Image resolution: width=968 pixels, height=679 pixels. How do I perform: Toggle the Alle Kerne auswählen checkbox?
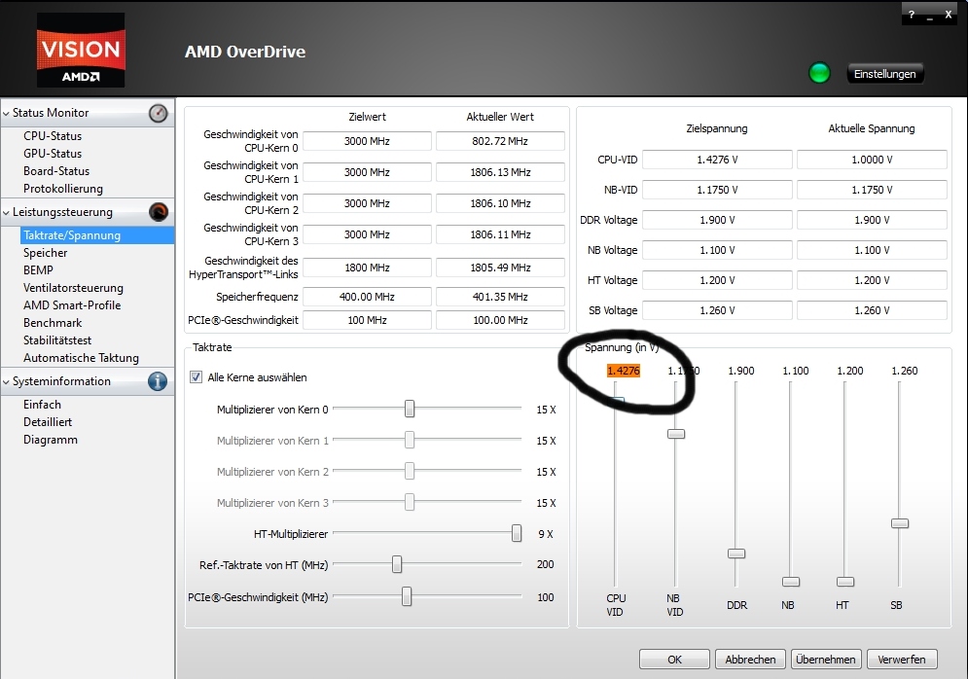click(196, 377)
